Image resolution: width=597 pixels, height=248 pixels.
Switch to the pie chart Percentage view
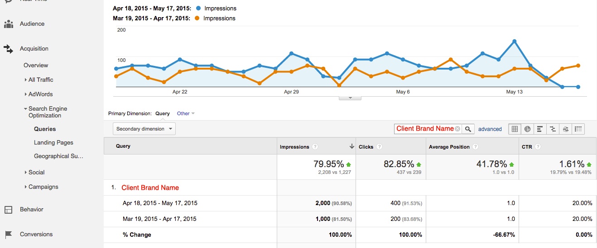[x=527, y=129]
